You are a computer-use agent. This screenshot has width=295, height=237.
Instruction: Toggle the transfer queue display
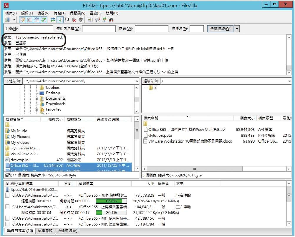(x=44, y=19)
